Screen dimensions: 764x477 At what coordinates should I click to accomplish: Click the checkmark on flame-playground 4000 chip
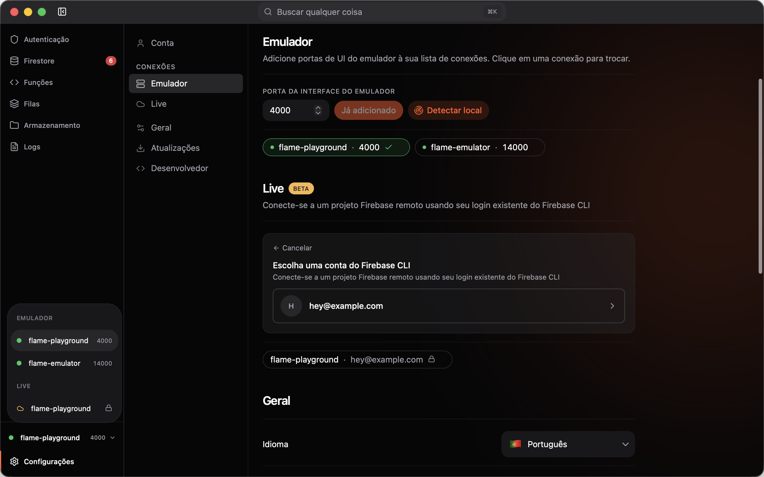tap(389, 147)
